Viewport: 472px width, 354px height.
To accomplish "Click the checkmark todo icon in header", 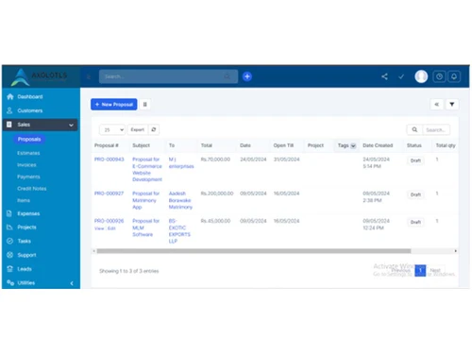I will (401, 76).
